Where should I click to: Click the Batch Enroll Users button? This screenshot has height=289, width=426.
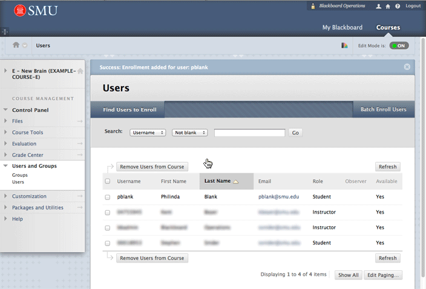point(383,110)
